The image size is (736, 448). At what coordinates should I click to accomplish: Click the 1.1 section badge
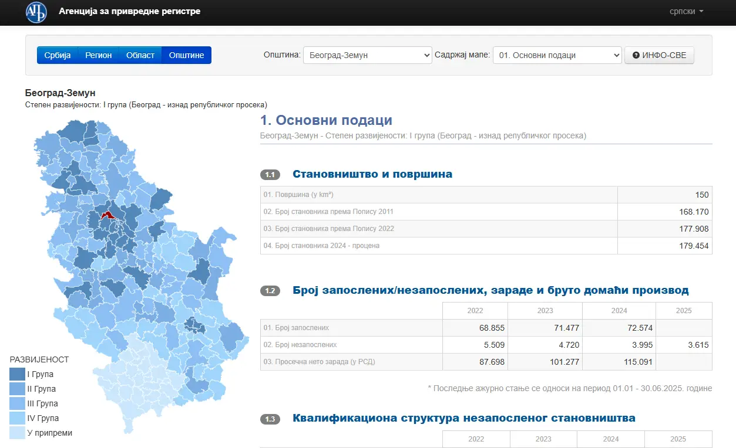click(x=270, y=175)
